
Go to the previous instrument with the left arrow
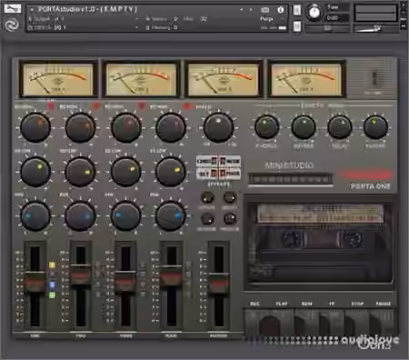pos(241,10)
